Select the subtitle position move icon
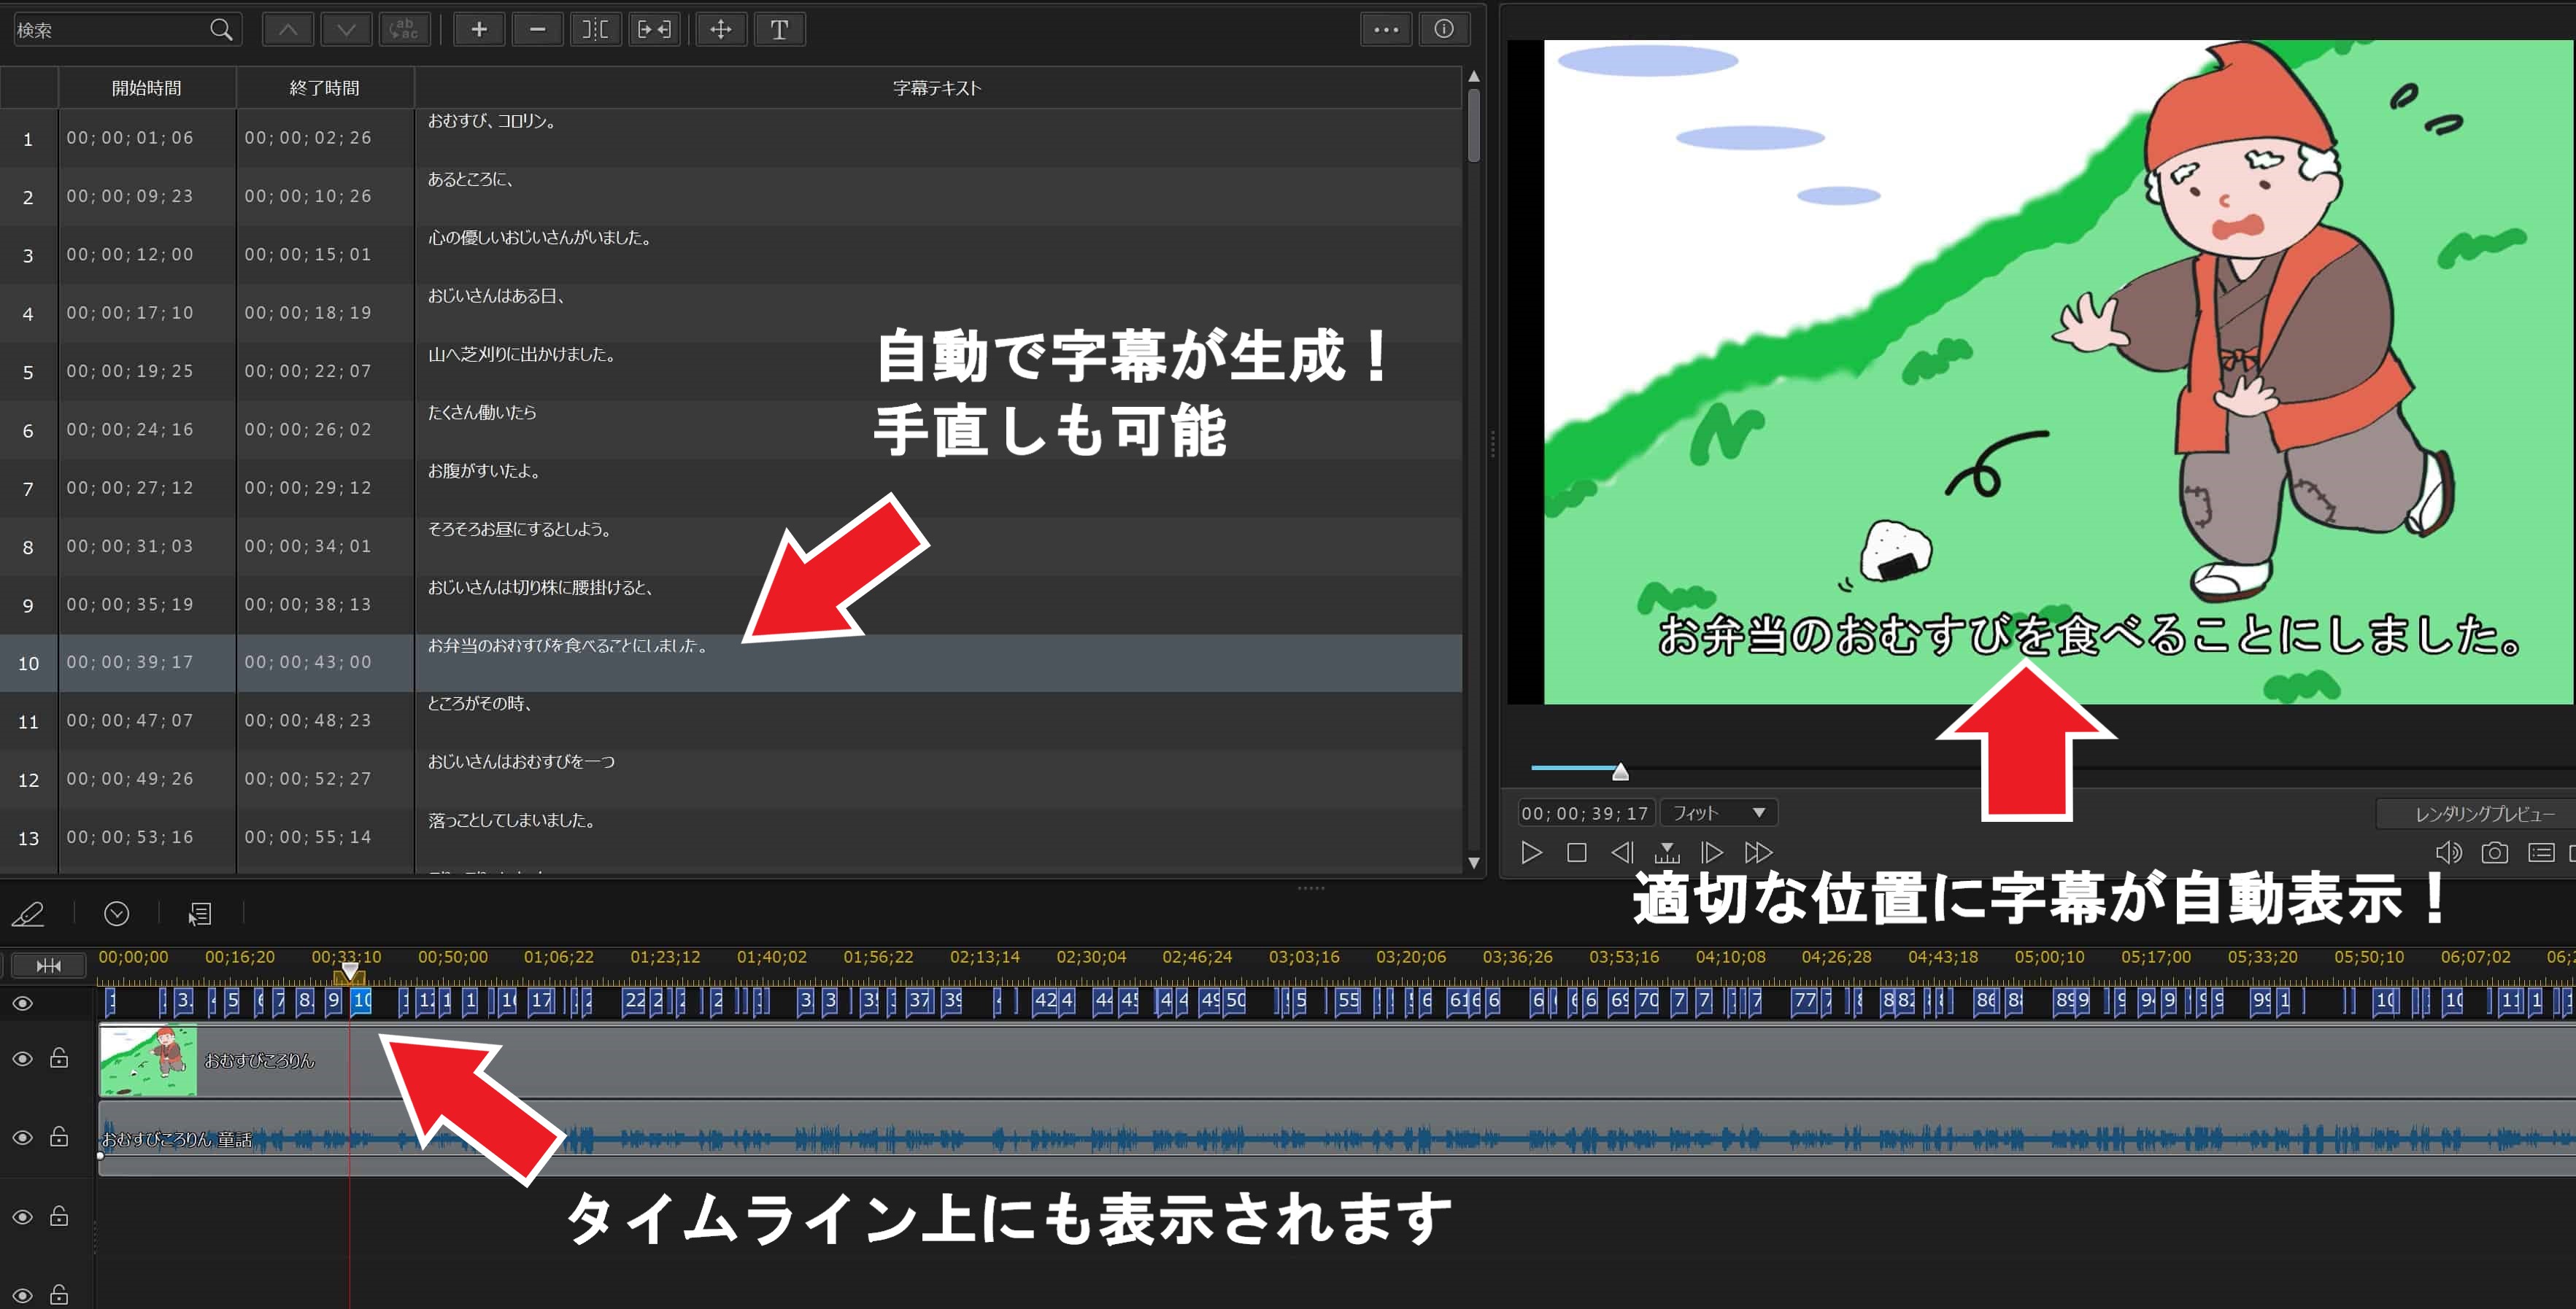2576x1309 pixels. 720,29
